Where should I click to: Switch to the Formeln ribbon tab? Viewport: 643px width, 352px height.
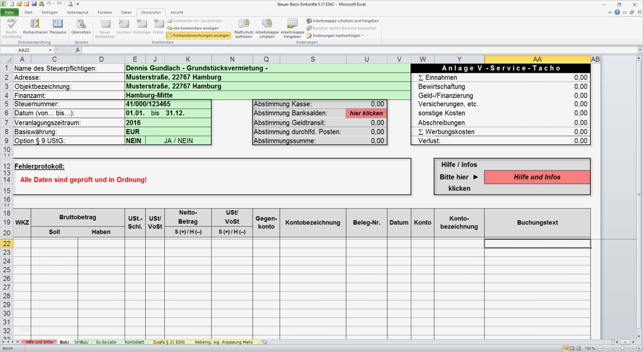104,12
